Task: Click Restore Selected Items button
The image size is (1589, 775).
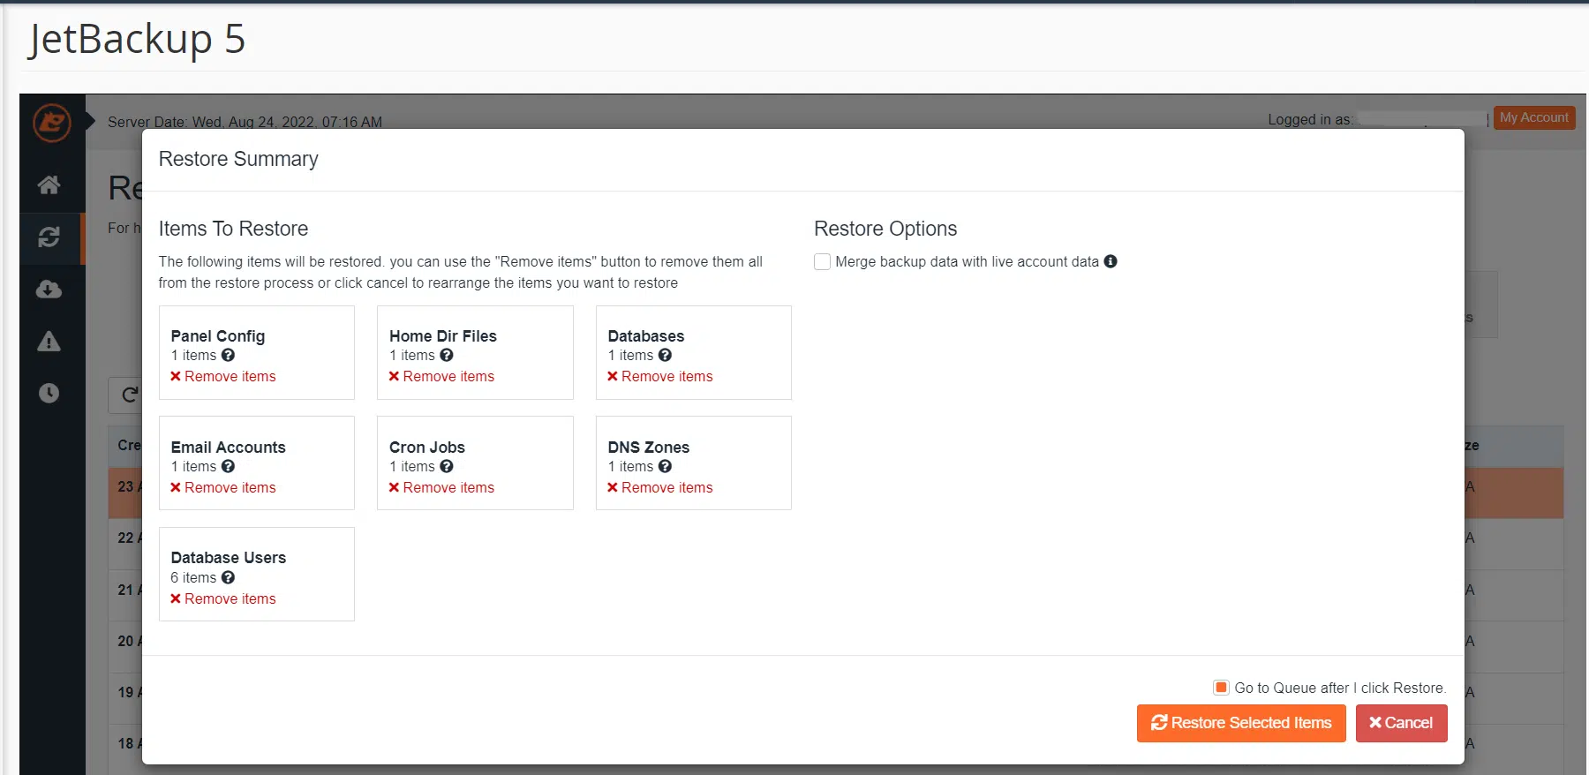Action: click(1240, 723)
